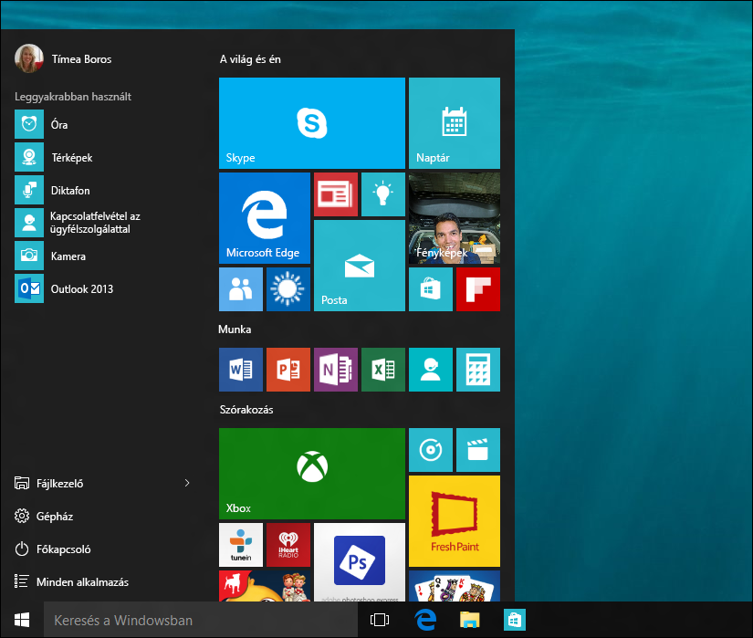Open the lightbulb Tips tile
The width and height of the screenshot is (753, 638).
[383, 194]
